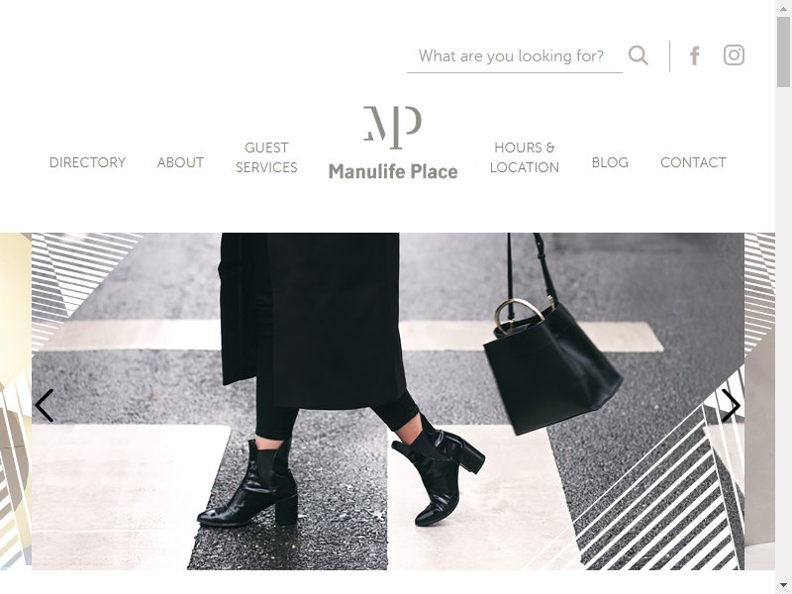
Task: Open the About menu item
Action: point(180,162)
